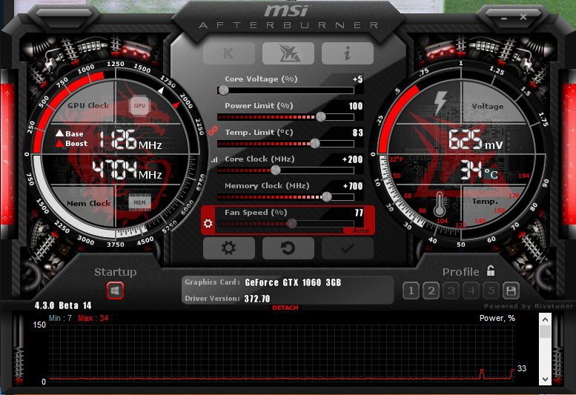Click the Power, % graph label
576x395 pixels.
tap(497, 318)
